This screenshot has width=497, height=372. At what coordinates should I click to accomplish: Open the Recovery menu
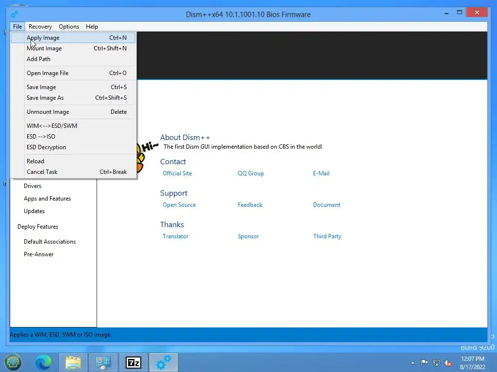(x=40, y=27)
